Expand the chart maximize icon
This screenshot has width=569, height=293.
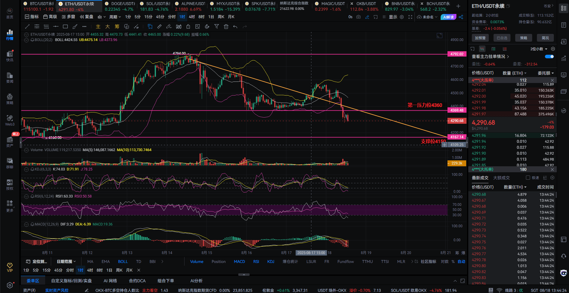[440, 36]
